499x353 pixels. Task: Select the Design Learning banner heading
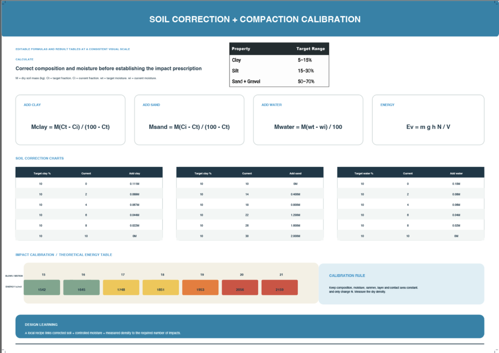coord(41,325)
